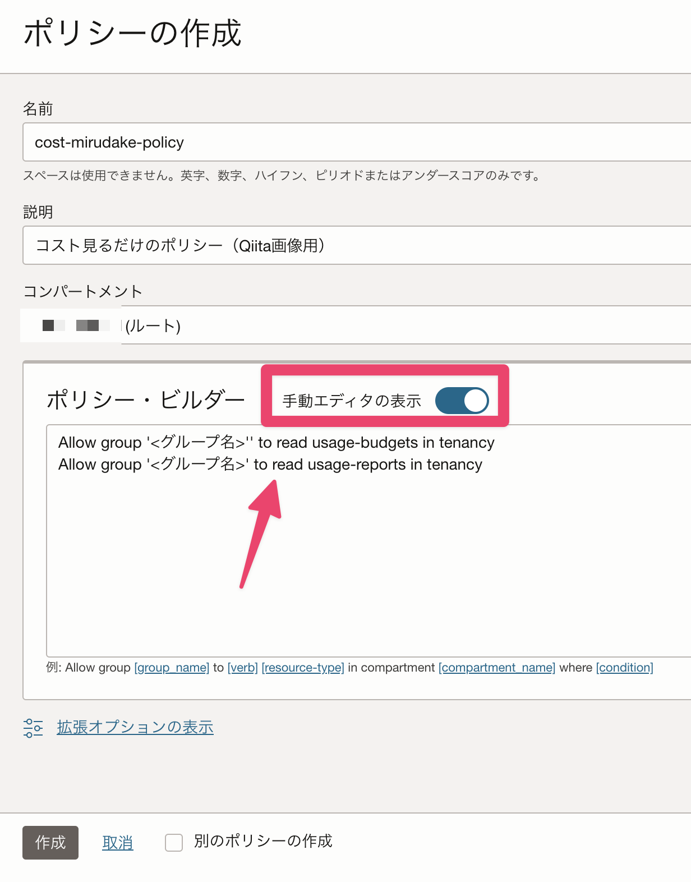Click the [compartment_name] example link
691x882 pixels.
(x=497, y=668)
